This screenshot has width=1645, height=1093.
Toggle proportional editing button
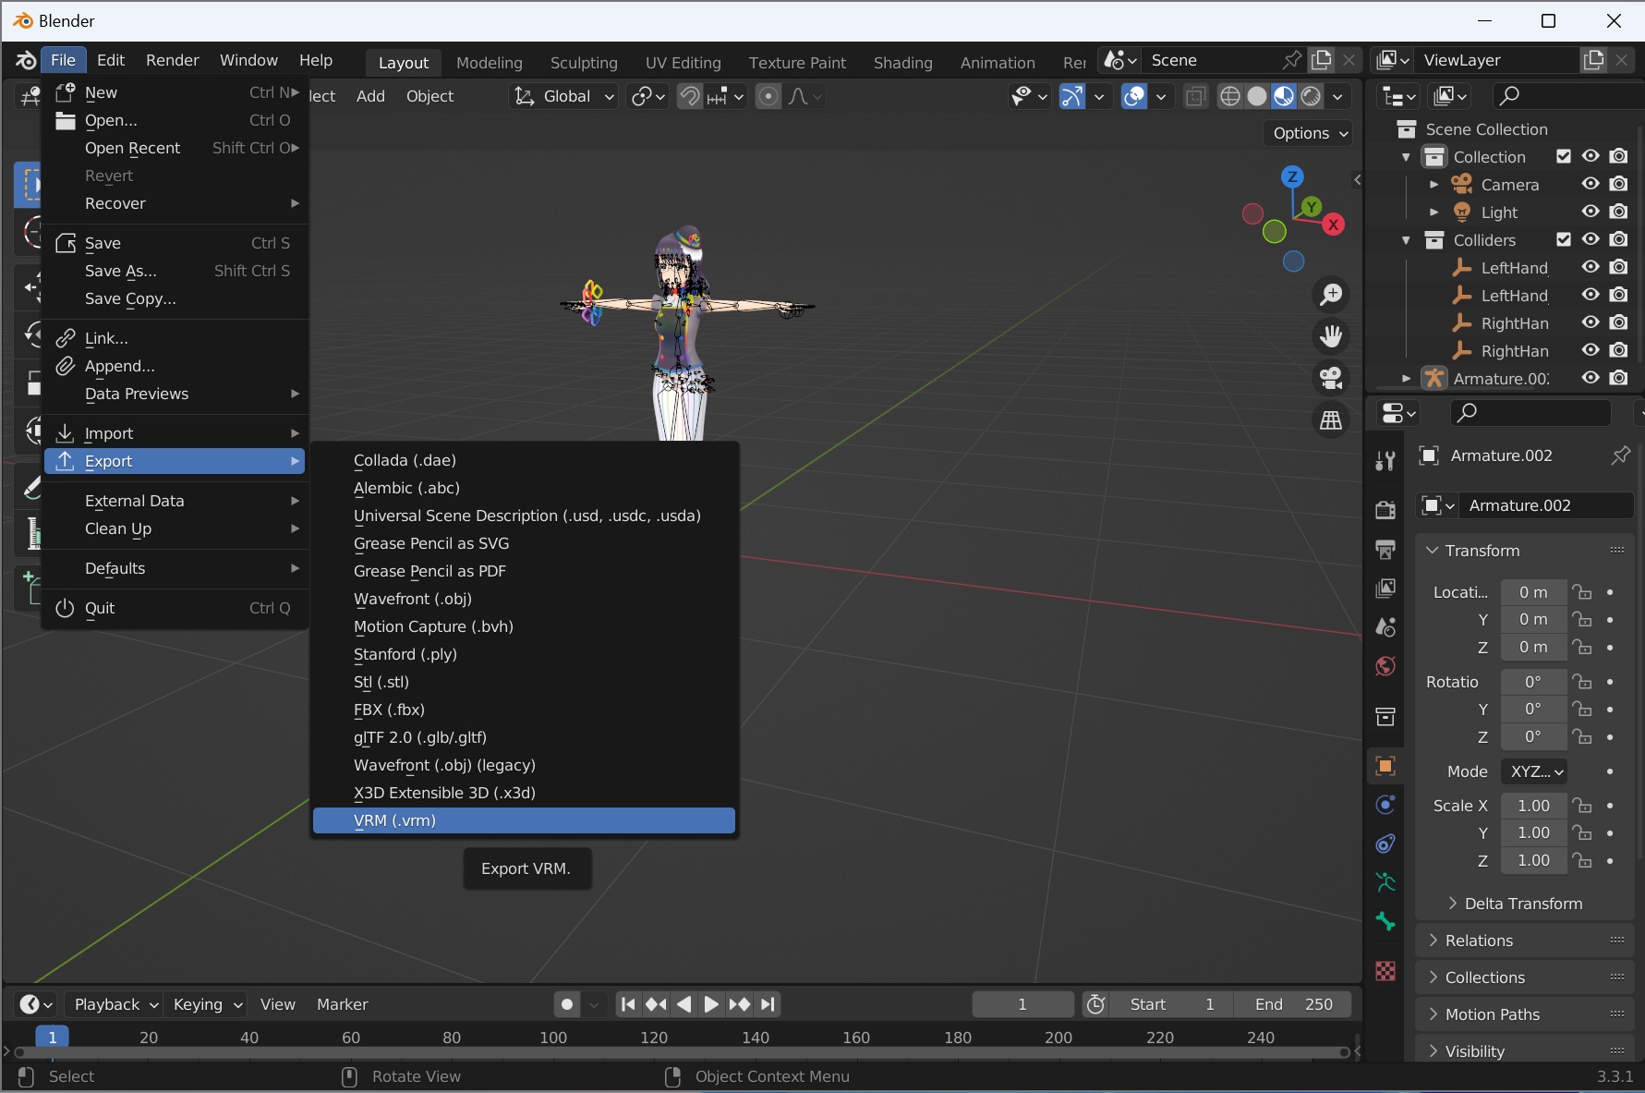point(768,96)
